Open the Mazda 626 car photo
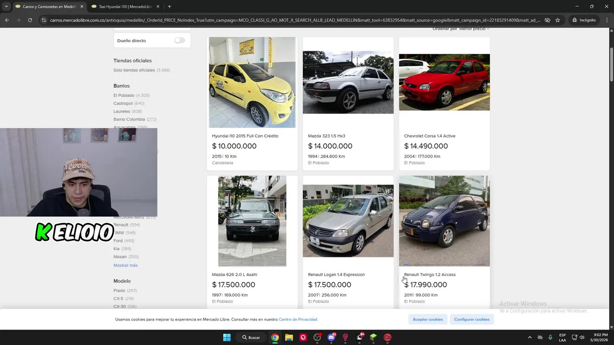 (252, 221)
